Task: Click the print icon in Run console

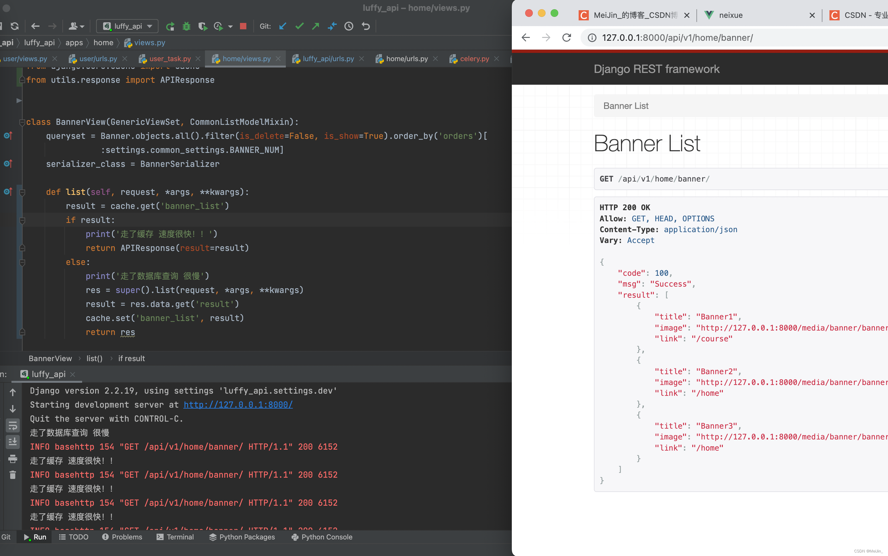Action: click(13, 459)
